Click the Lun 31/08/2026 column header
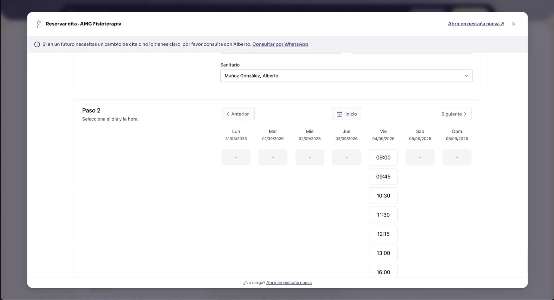This screenshot has height=300, width=554. tap(236, 135)
